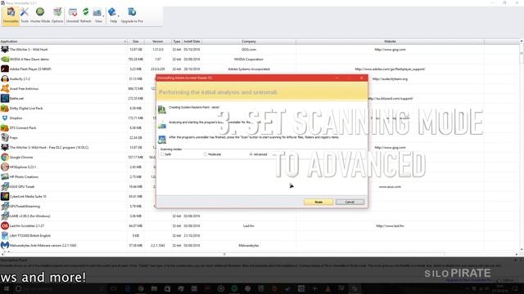524x294 pixels.
Task: Open the Windows Start button
Action: [x=6, y=288]
